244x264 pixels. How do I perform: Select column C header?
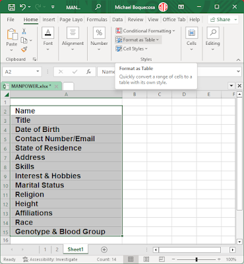(x=160, y=94)
